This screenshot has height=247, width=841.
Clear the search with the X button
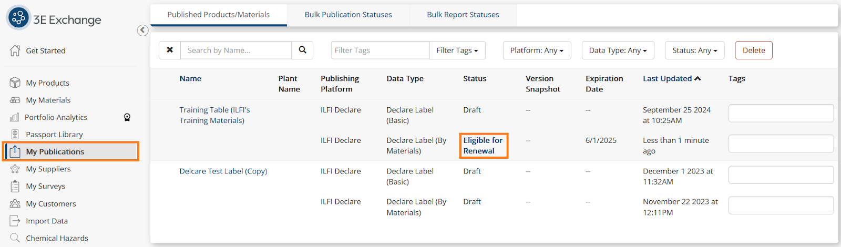(170, 50)
